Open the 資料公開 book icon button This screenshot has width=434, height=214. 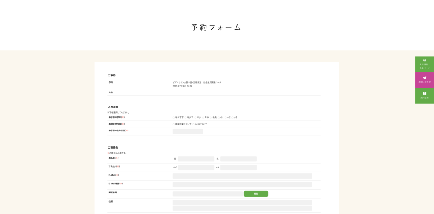pyautogui.click(x=424, y=96)
